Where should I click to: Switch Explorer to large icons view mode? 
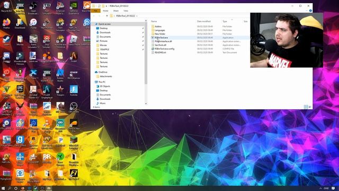click(x=310, y=107)
